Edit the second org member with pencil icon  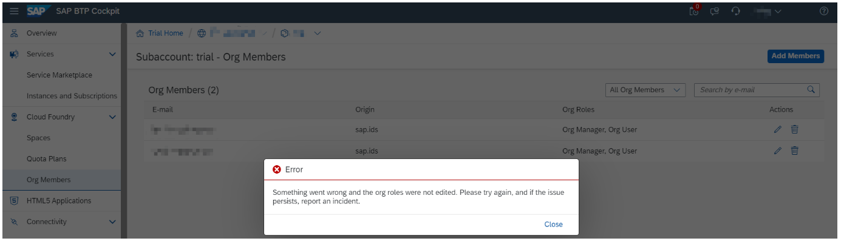pos(777,151)
